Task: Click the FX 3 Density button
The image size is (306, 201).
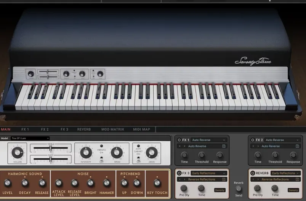Action: (x=220, y=190)
